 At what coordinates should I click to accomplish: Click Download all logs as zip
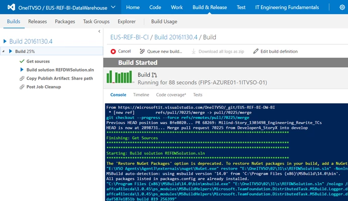218,51
